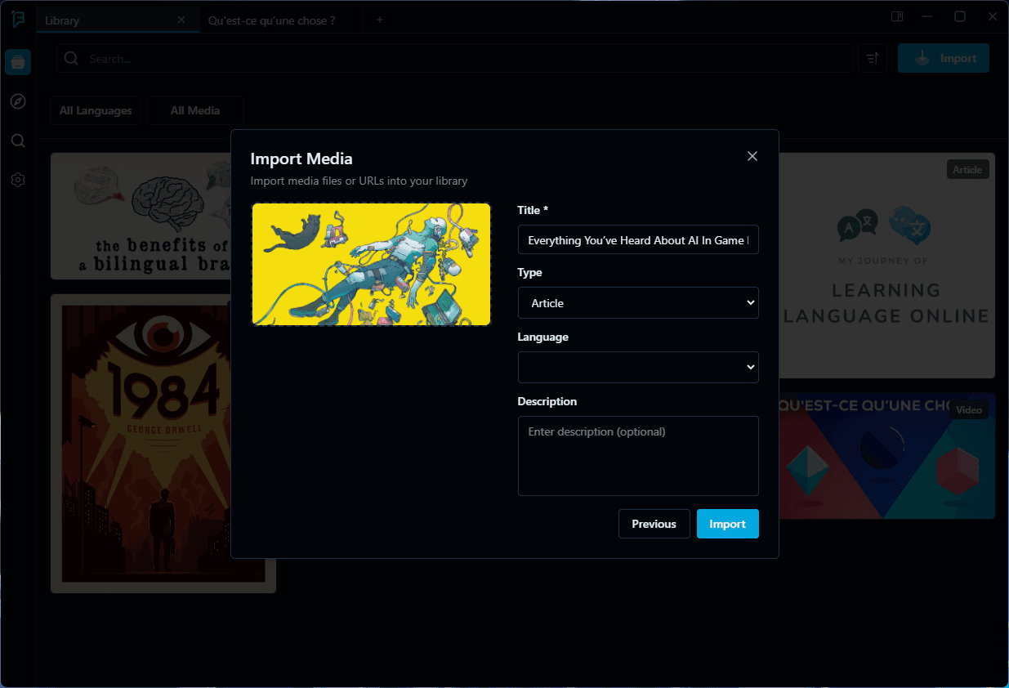Image resolution: width=1009 pixels, height=688 pixels.
Task: Close the Import Media dialog
Action: click(x=752, y=156)
